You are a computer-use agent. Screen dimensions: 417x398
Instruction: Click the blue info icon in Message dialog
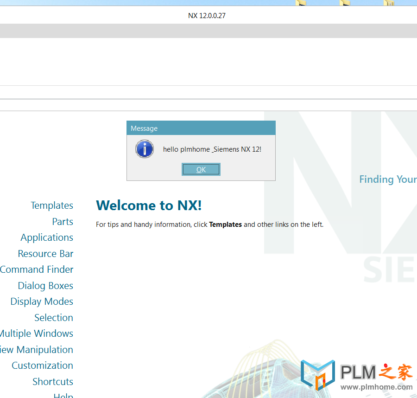coord(145,149)
